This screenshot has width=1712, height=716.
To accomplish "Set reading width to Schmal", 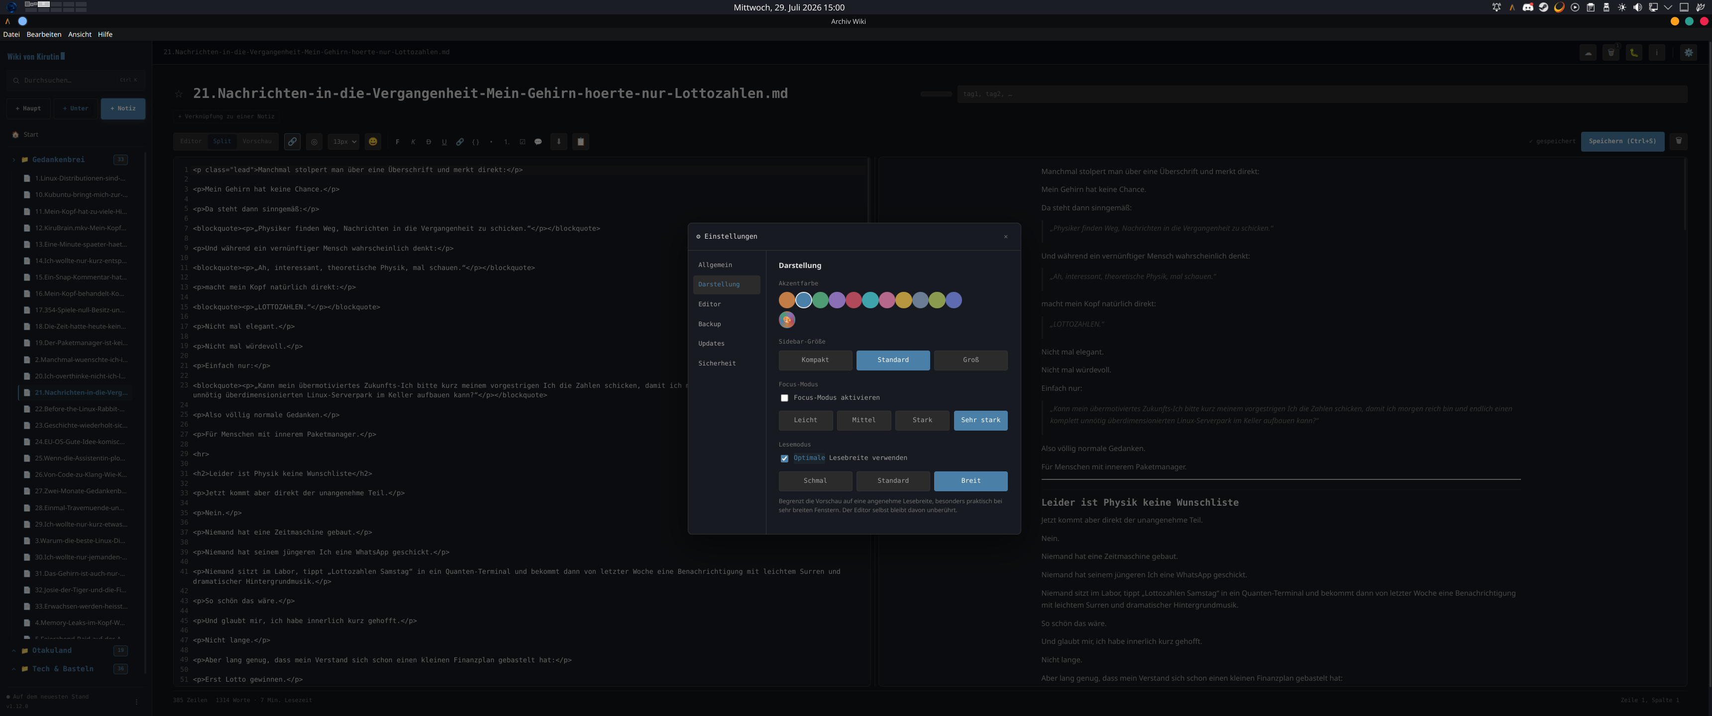I will coord(816,481).
